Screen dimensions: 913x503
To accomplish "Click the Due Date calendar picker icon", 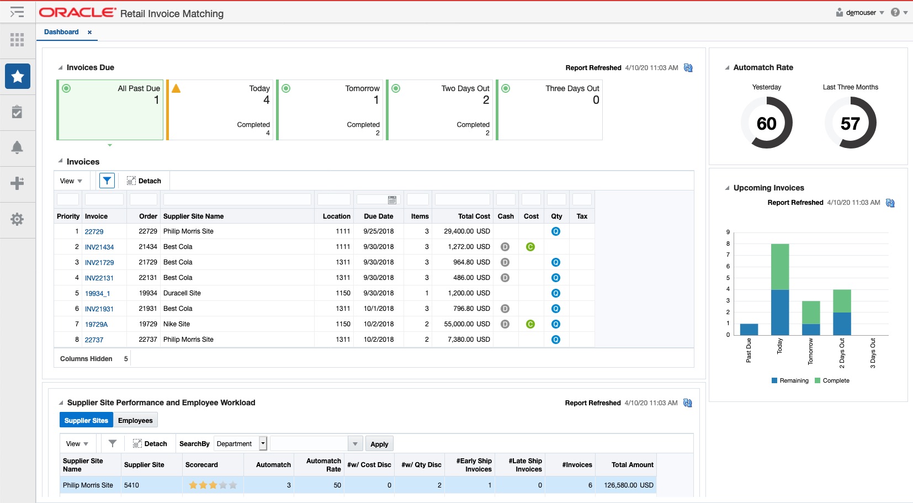I will tap(392, 200).
